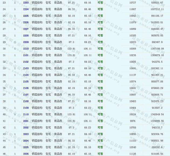Click the 2206 room number link
This screenshot has height=156, width=170.
pyautogui.click(x=26, y=22)
